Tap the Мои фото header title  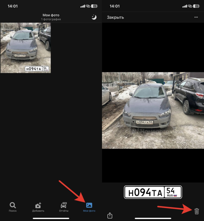[51, 15]
